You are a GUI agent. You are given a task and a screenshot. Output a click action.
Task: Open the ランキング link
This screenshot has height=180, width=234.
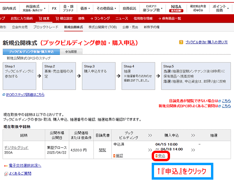(100, 18)
